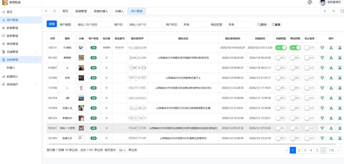The image size is (344, 164).
Task: Enable 创建联盟 for user 941320
Action: [281, 58]
